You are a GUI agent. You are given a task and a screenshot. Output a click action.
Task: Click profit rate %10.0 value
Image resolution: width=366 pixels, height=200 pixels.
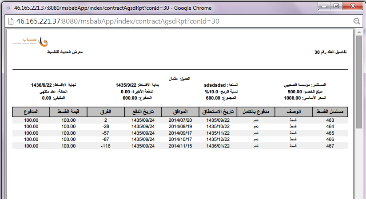pyautogui.click(x=211, y=92)
